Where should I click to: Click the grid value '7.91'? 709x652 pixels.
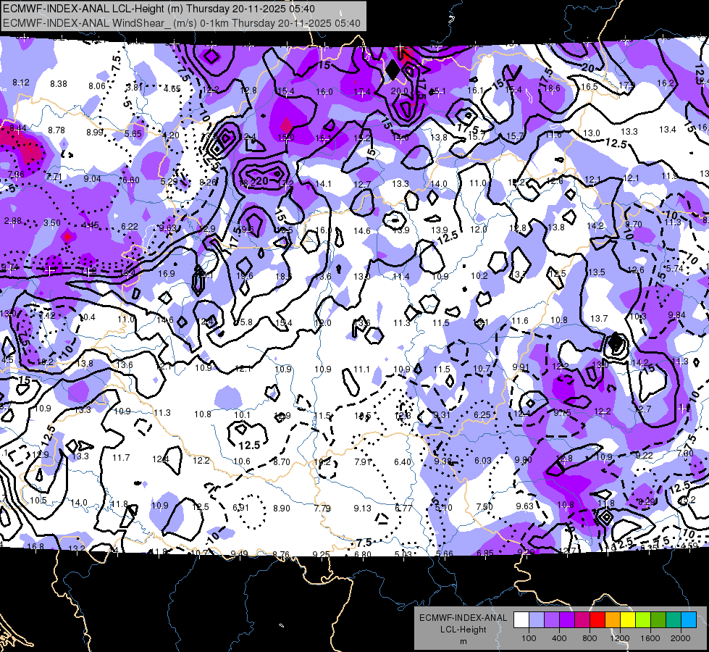tap(363, 462)
